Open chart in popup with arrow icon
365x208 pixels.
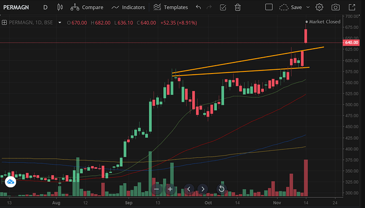pyautogui.click(x=352, y=7)
